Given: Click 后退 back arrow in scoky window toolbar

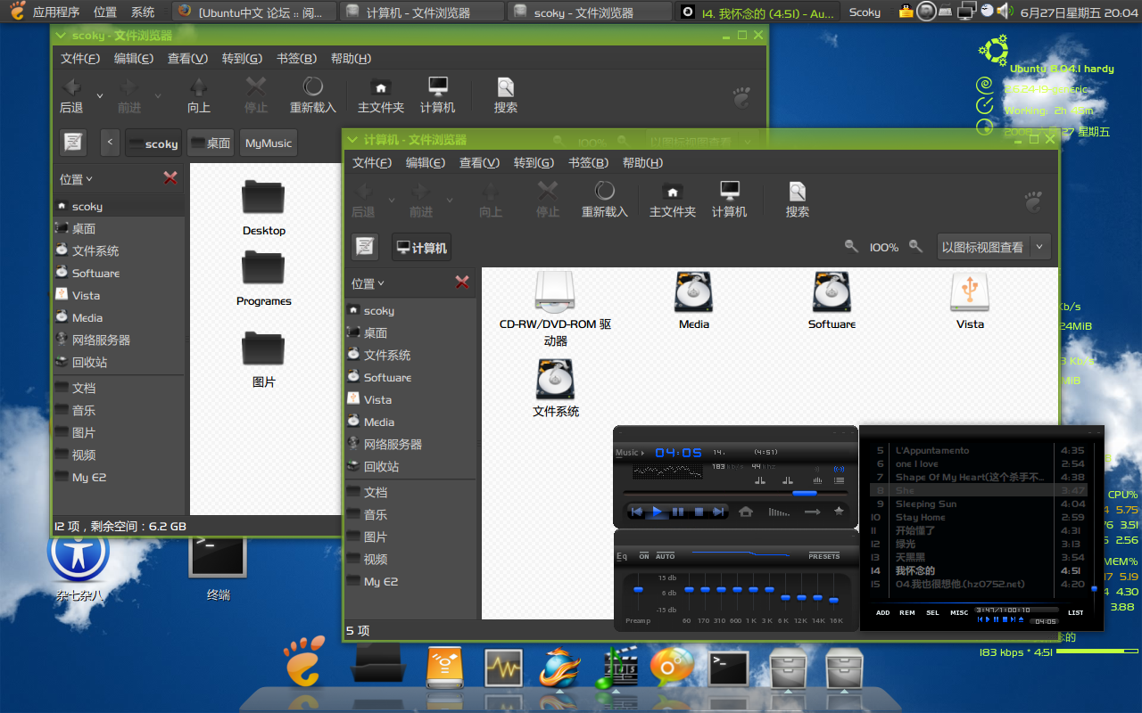Looking at the screenshot, I should 71,94.
